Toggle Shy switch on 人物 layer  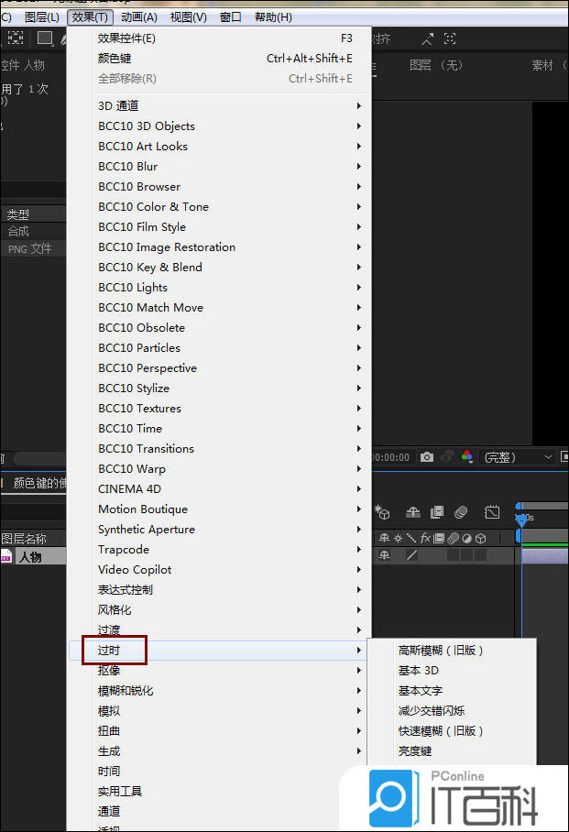point(384,555)
